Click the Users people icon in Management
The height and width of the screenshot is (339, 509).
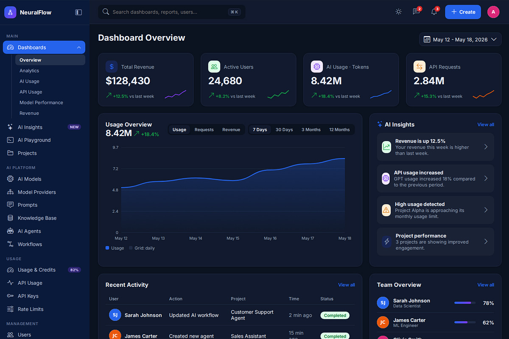[10, 335]
